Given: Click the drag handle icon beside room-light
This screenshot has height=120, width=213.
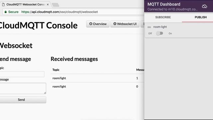Looking at the screenshot, I should (149, 27).
